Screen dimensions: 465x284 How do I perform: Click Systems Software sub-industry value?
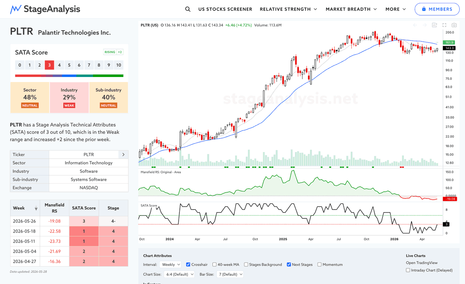[x=89, y=180]
